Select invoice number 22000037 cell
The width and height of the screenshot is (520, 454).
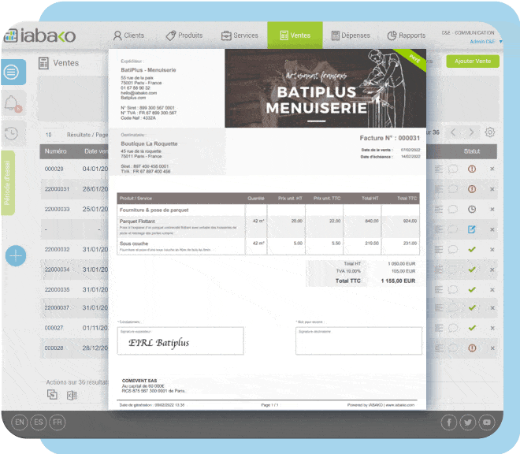tap(57, 308)
